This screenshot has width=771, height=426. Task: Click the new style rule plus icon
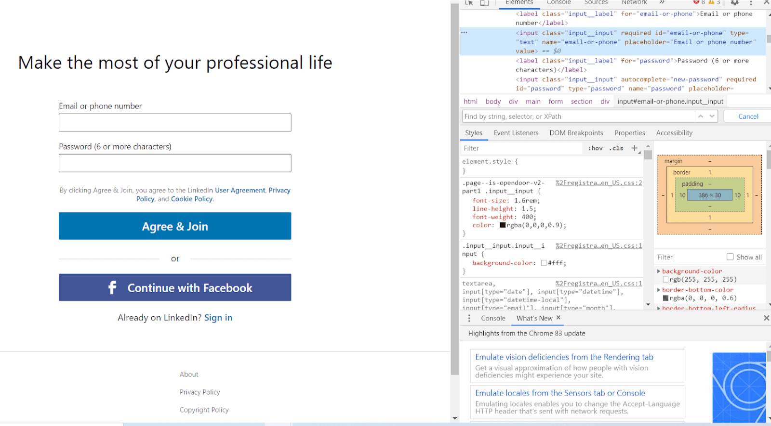point(634,148)
